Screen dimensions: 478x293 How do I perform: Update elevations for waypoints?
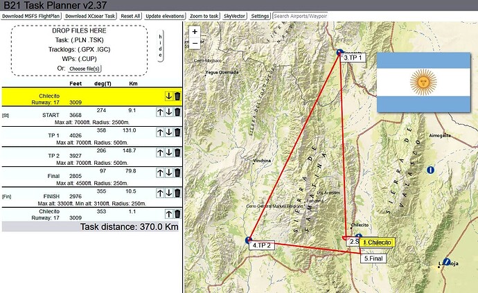click(x=165, y=16)
